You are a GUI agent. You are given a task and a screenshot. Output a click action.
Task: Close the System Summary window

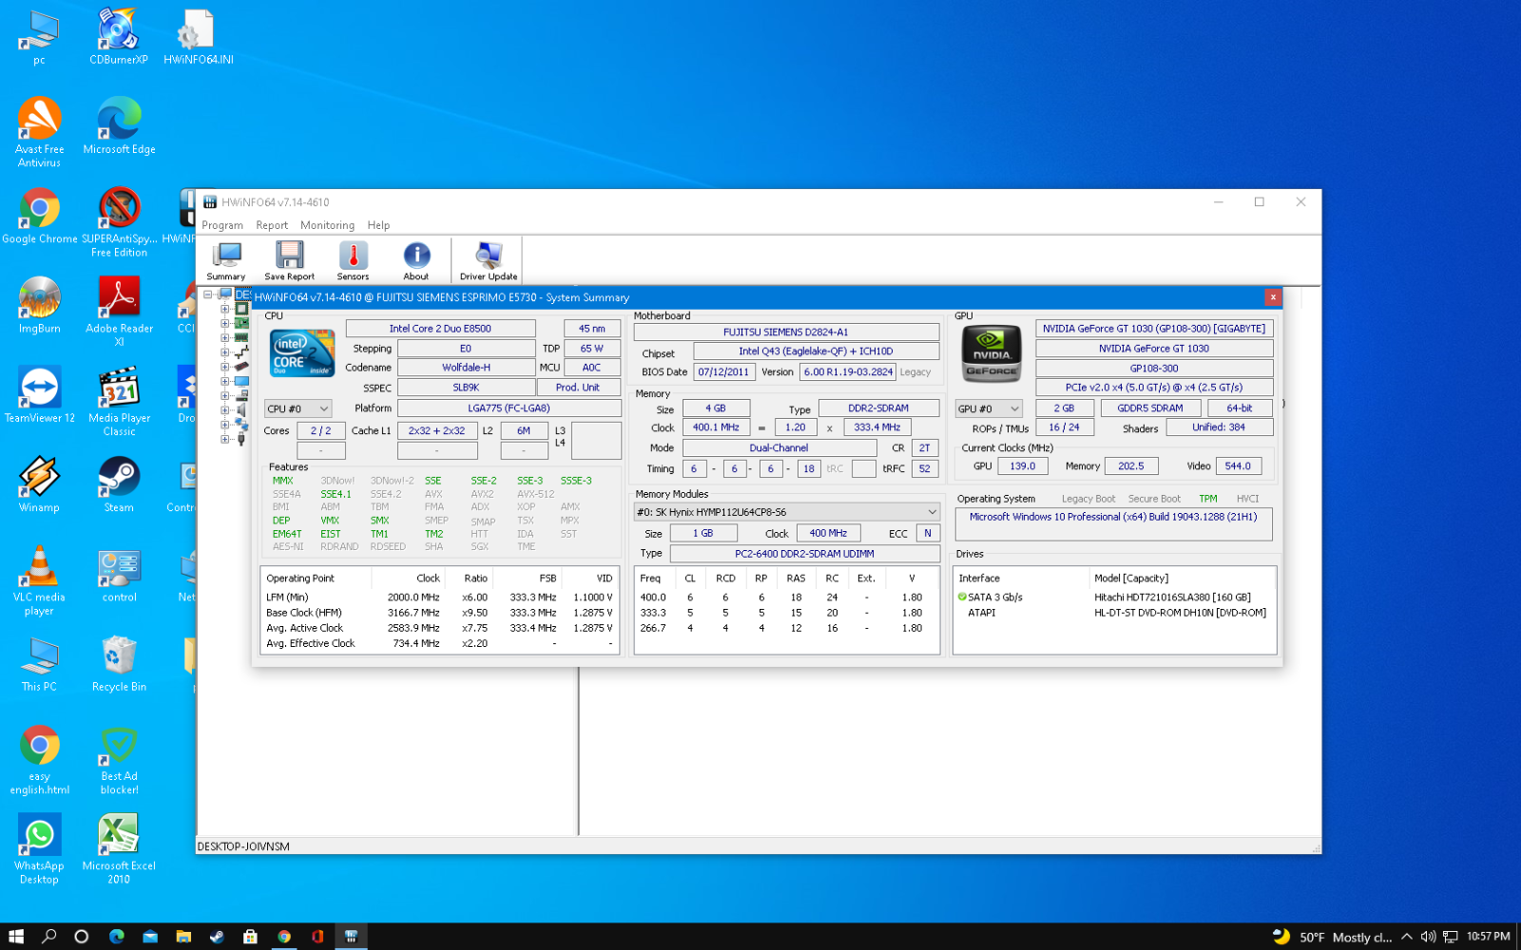point(1272,297)
